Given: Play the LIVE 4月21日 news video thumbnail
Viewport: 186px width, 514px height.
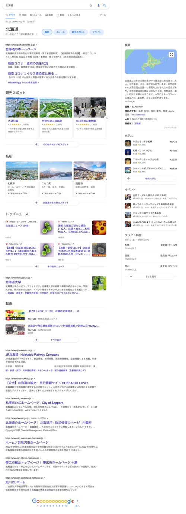Looking at the screenshot, I should (x=15, y=315).
